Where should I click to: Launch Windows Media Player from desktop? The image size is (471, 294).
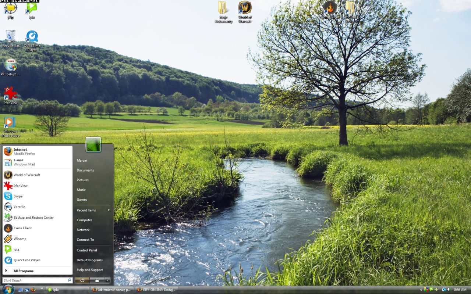tap(10, 123)
